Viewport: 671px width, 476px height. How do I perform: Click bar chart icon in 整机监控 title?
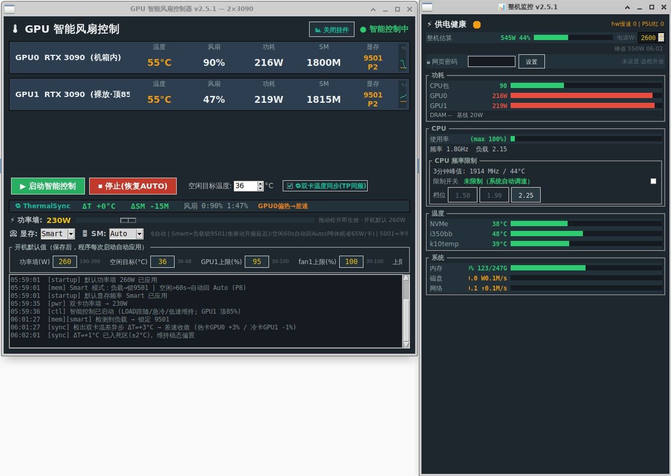pyautogui.click(x=501, y=7)
